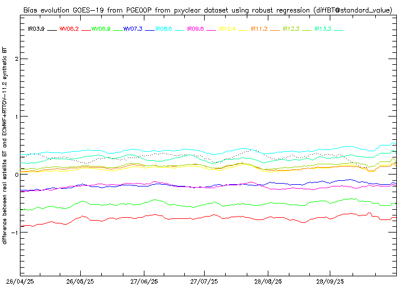Click the green WV06.9 legend label
Screen dimensions: 398x307
[101, 28]
